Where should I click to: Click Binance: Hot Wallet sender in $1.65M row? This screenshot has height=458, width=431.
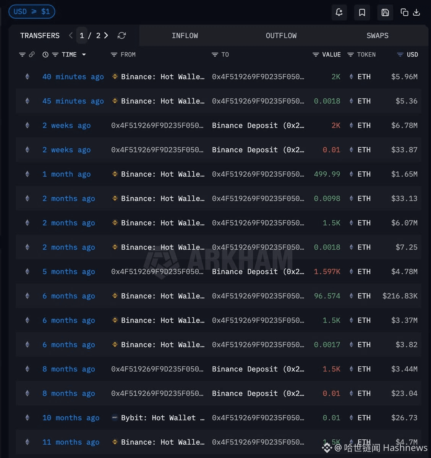coord(163,174)
